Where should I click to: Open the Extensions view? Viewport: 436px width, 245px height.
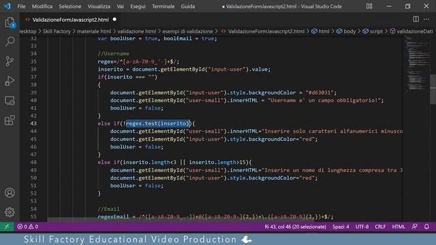tap(10, 120)
